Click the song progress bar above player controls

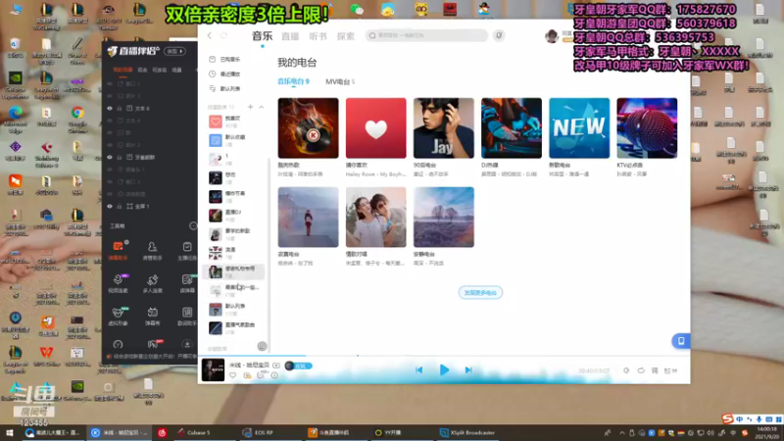[x=444, y=356]
